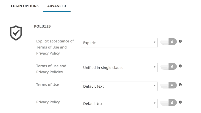This screenshot has width=201, height=113.
Task: Click the Terms of Use label
Action: [48, 85]
